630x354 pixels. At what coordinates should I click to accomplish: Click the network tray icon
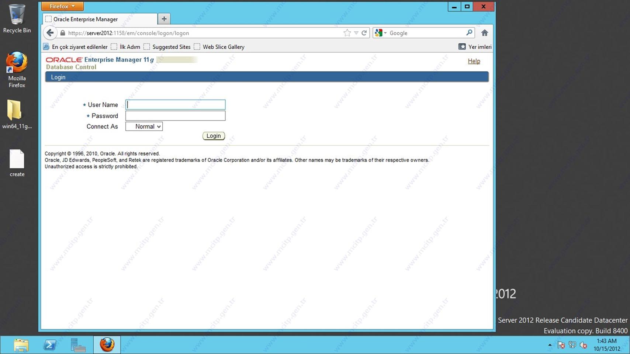click(x=572, y=345)
